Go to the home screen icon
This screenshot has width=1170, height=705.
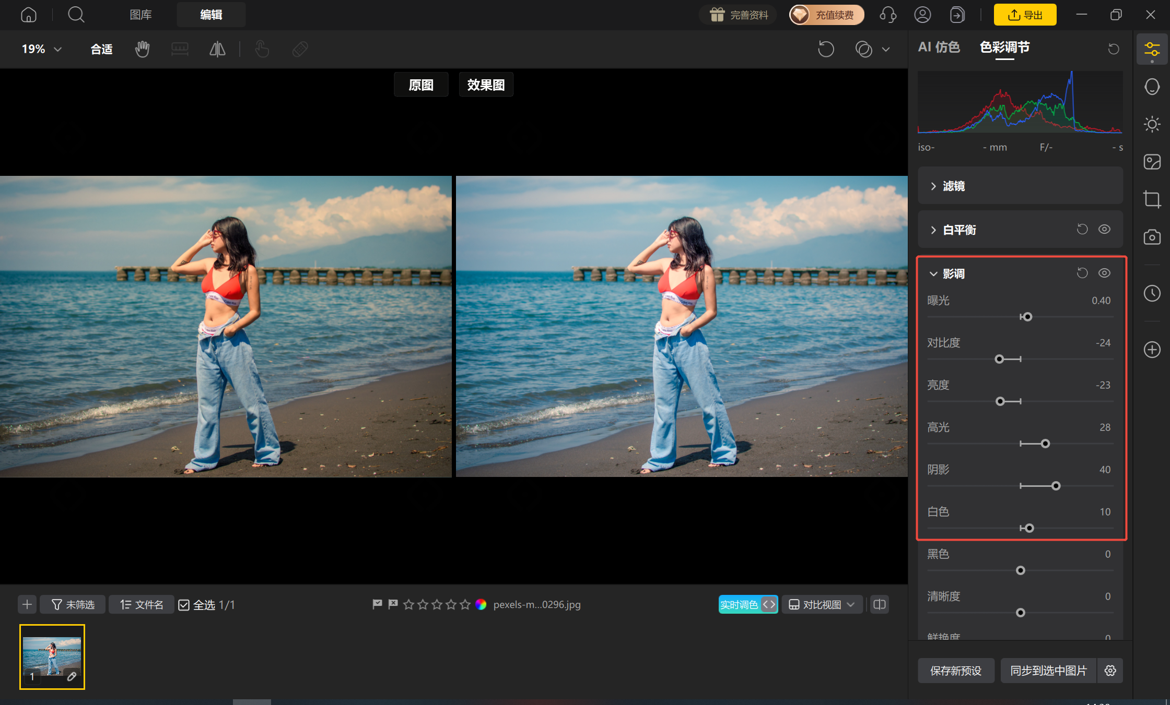pyautogui.click(x=29, y=15)
